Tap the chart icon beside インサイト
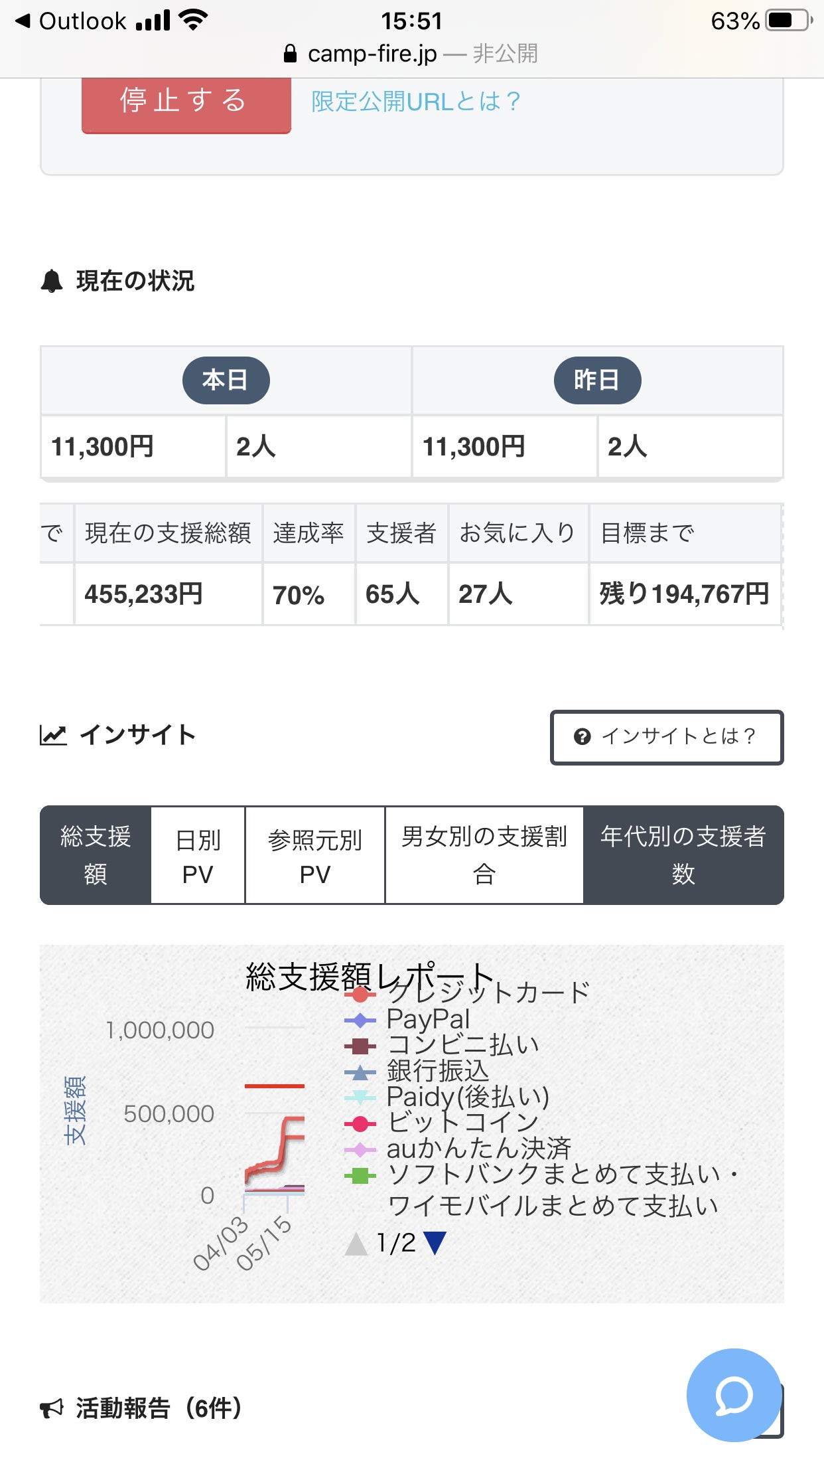 coord(53,735)
